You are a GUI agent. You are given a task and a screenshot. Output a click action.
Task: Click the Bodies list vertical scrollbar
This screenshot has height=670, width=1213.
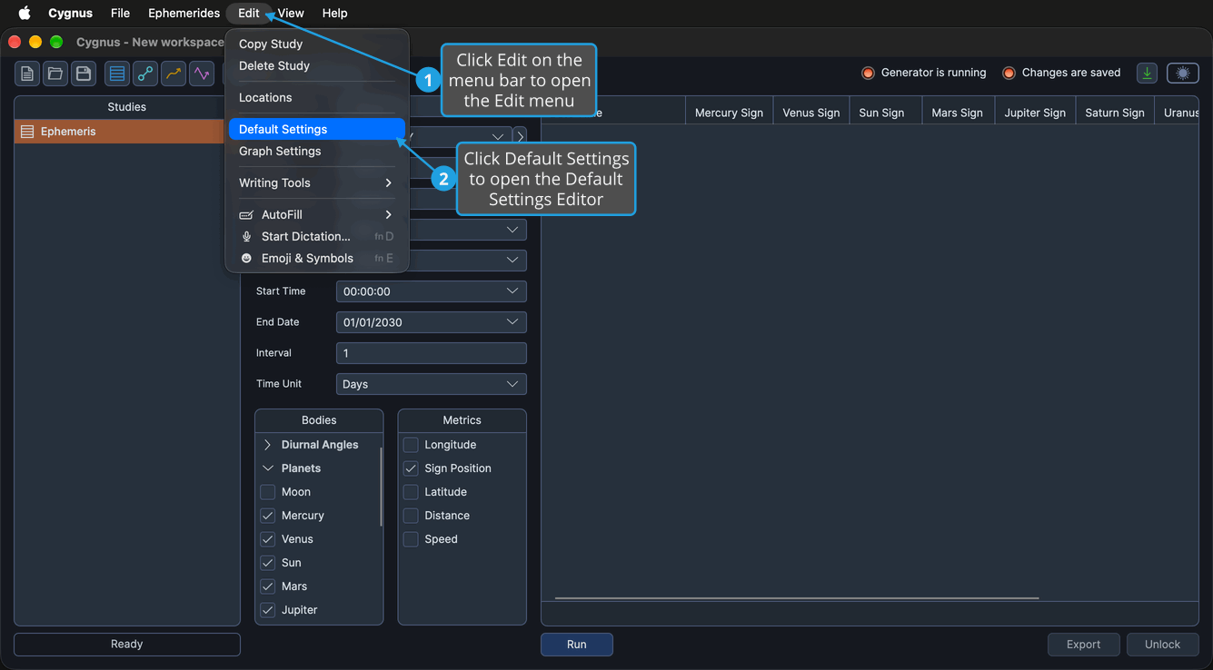381,487
